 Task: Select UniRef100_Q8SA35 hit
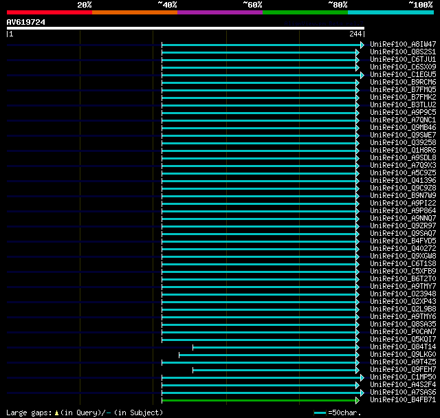(x=403, y=324)
